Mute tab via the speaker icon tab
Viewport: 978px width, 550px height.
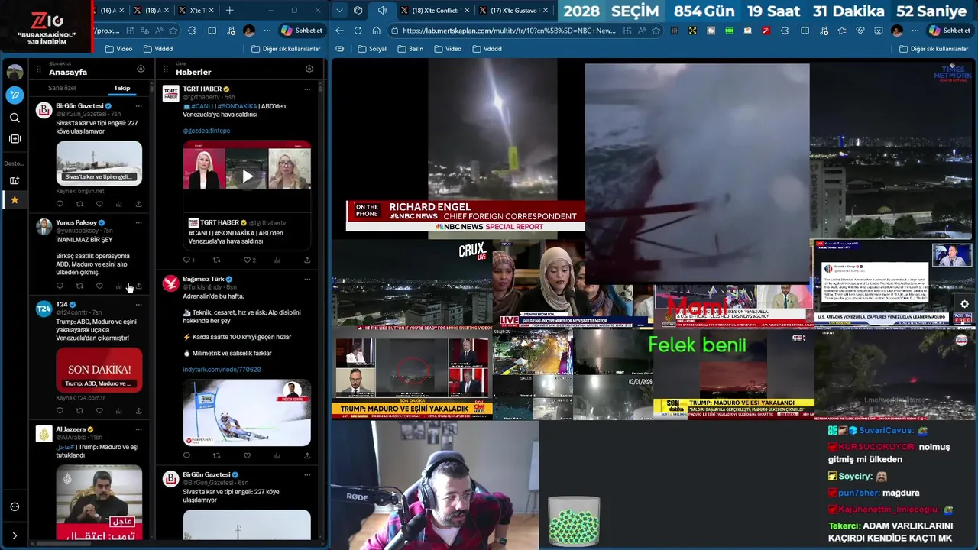click(x=383, y=11)
